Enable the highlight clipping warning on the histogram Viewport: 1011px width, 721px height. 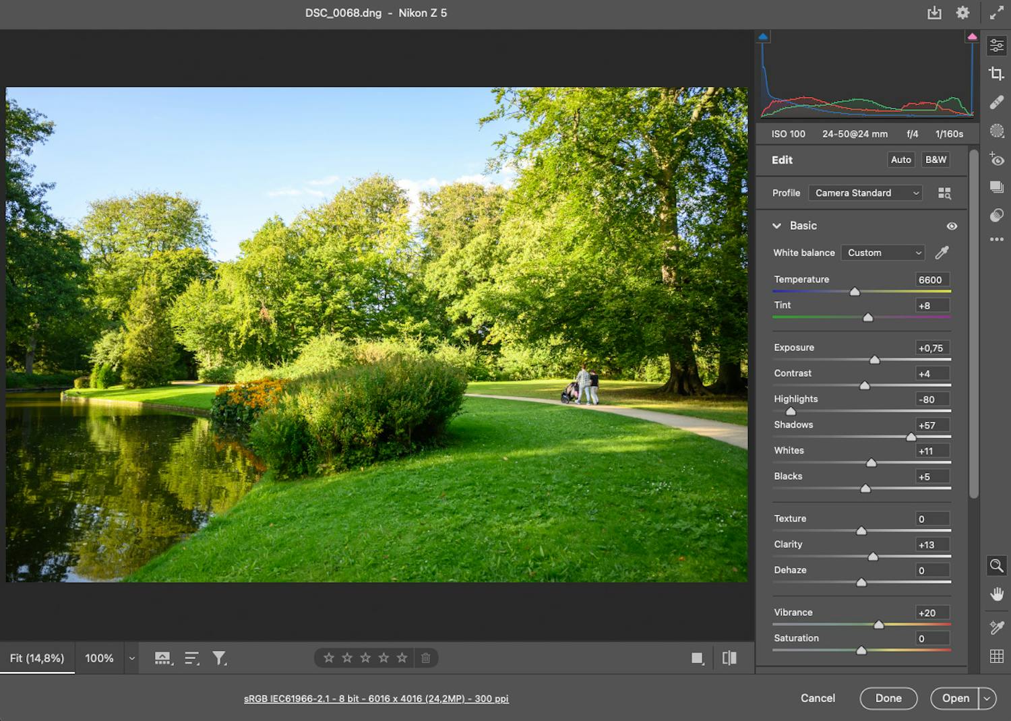pos(972,36)
